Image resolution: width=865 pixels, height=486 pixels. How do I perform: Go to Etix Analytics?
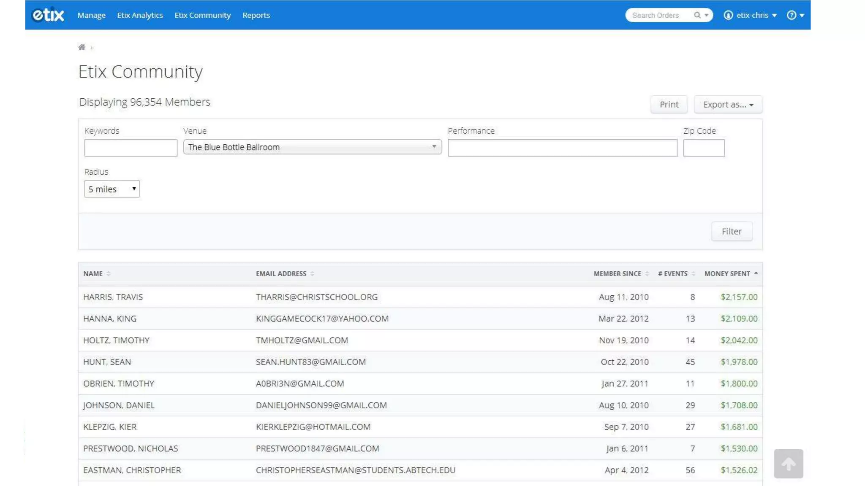140,15
